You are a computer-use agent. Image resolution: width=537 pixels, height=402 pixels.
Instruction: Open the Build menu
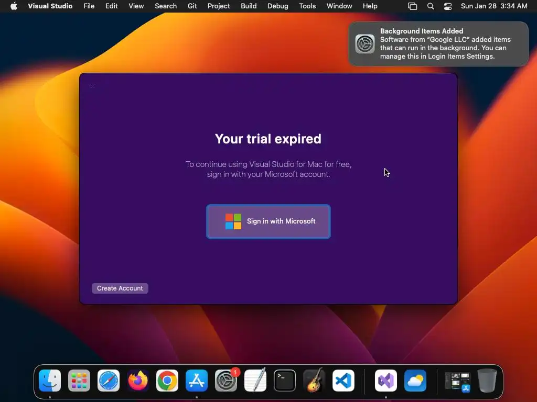click(249, 6)
